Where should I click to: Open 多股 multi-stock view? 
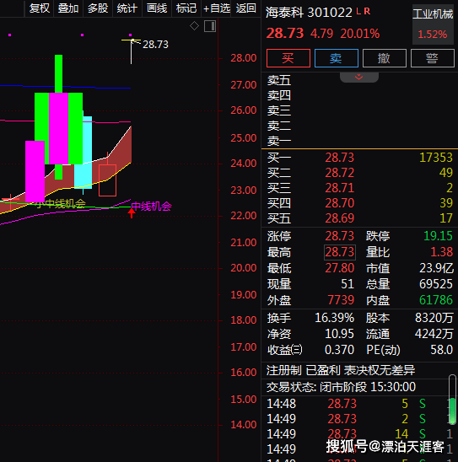(98, 8)
